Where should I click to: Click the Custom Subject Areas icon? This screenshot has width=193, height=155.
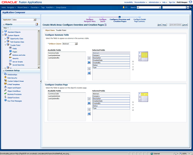tap(5, 81)
